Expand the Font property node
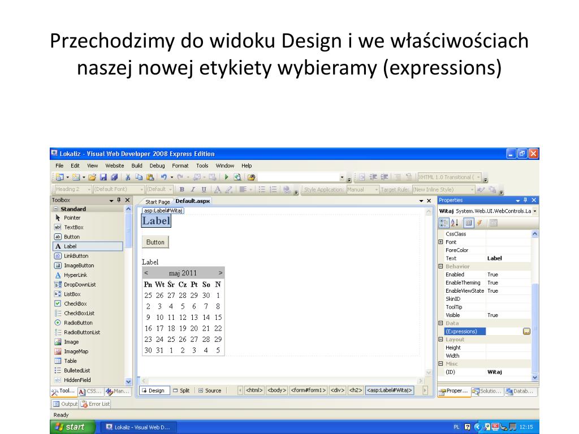Image resolution: width=579 pixels, height=434 pixels. (x=440, y=242)
